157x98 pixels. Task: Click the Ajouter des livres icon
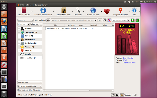point(24,10)
